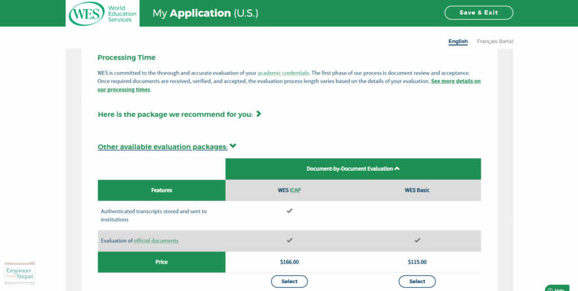Open See more details on processing times
Image resolution: width=578 pixels, height=291 pixels.
click(289, 85)
